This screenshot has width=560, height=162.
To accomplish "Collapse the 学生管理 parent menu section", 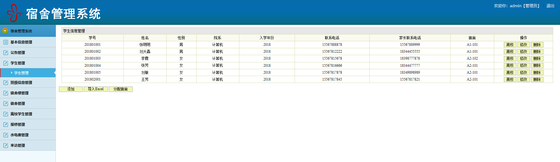I will (x=28, y=63).
